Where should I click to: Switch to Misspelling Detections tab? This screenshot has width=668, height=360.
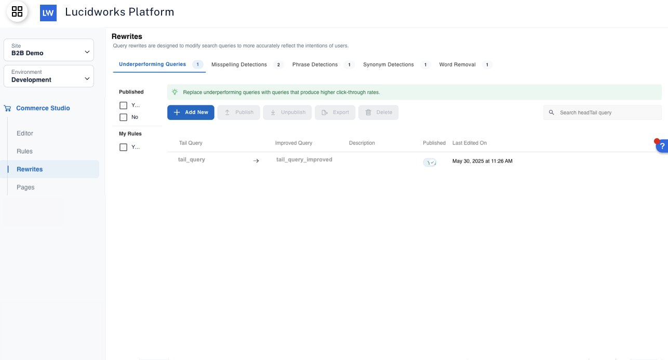coord(247,65)
